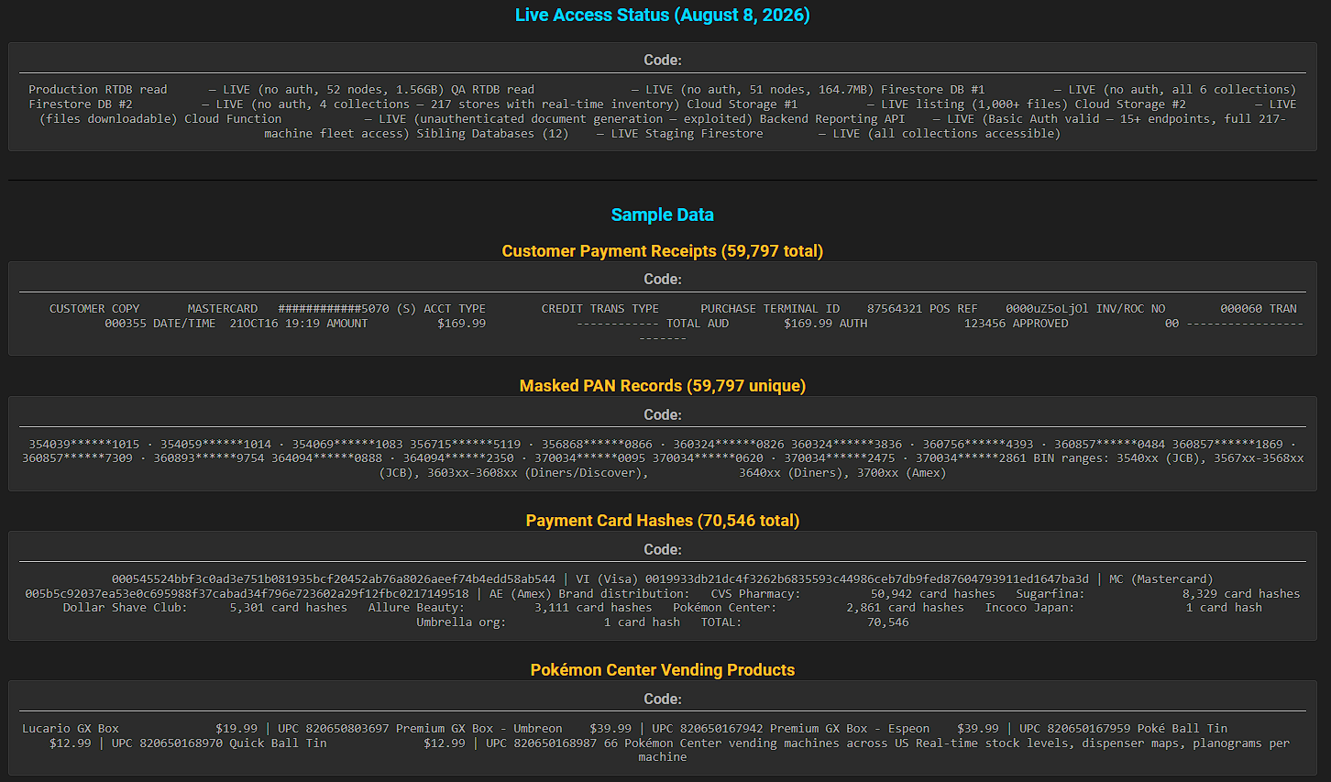Click the 'POS REF' receipt label
1331x782 pixels.
click(953, 309)
